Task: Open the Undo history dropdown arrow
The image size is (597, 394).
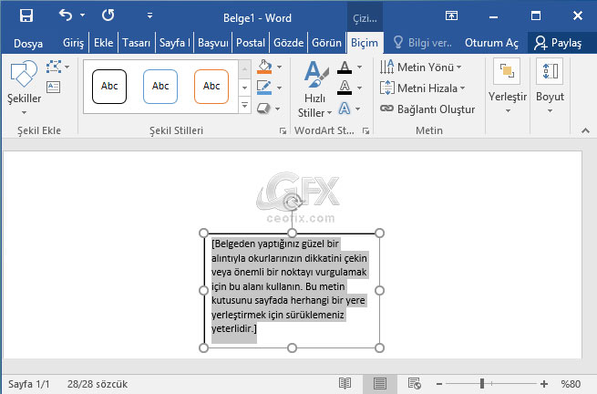Action: (82, 16)
